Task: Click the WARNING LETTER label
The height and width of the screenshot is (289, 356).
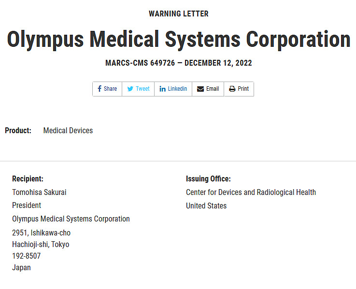Action: click(x=179, y=14)
